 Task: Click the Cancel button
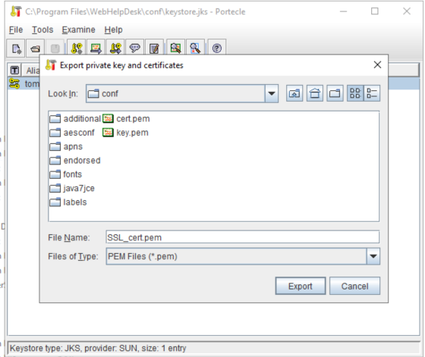pos(355,286)
